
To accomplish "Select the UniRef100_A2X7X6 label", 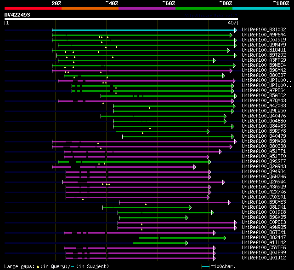I will (x=264, y=192).
